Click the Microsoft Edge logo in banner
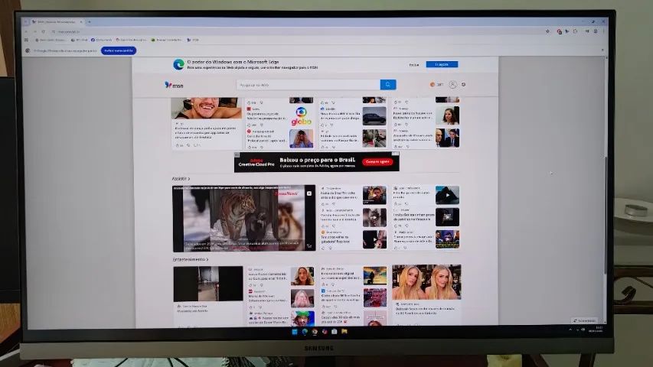Image resolution: width=653 pixels, height=367 pixels. pyautogui.click(x=178, y=64)
